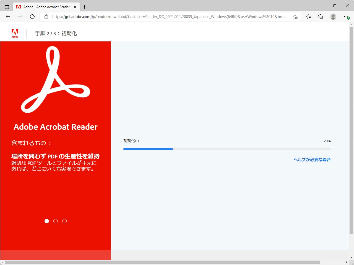Close the Adobe Acrobat Reader tab
Image resolution: width=354 pixels, height=265 pixels.
pos(75,7)
